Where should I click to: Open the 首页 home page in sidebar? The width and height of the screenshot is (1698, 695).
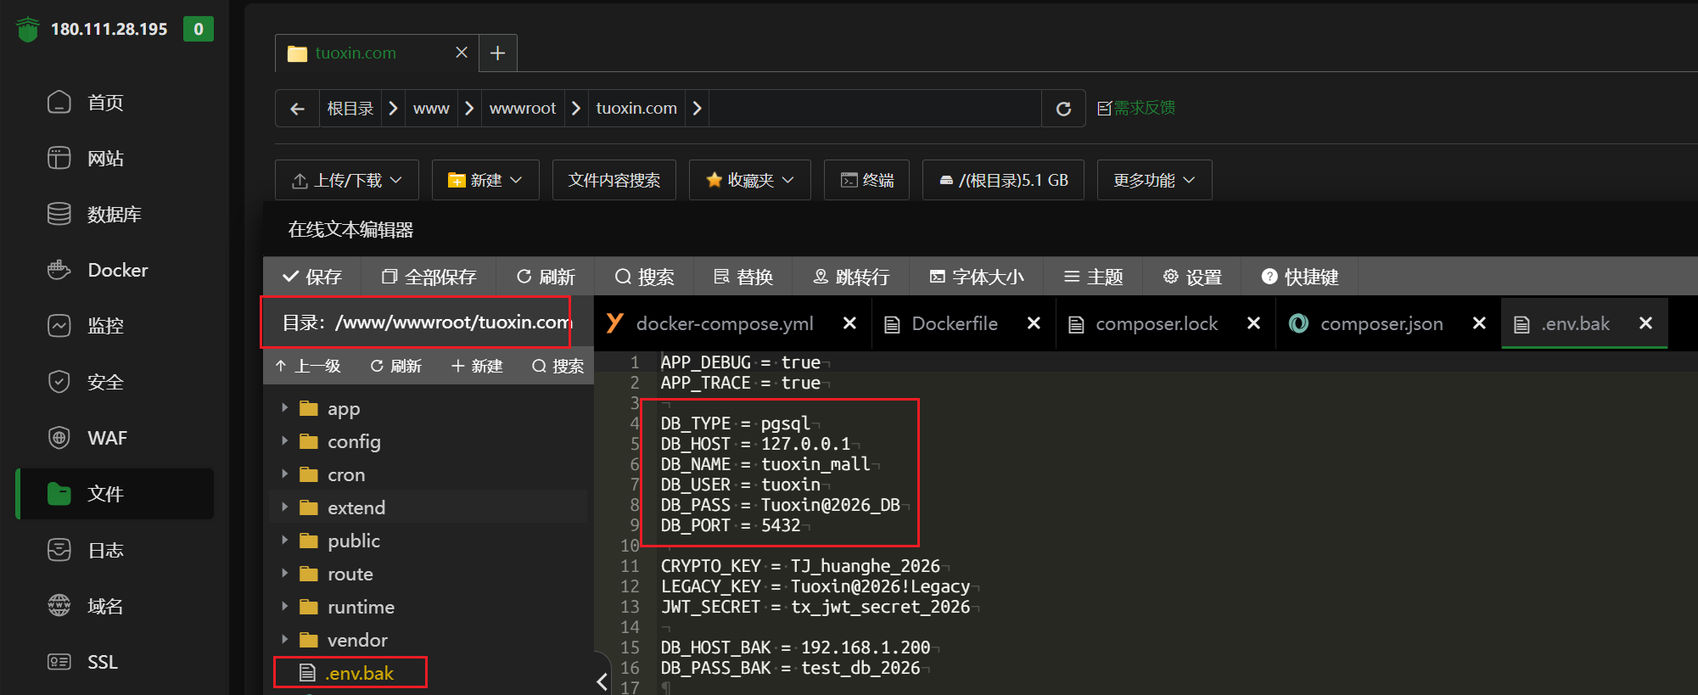coord(115,103)
